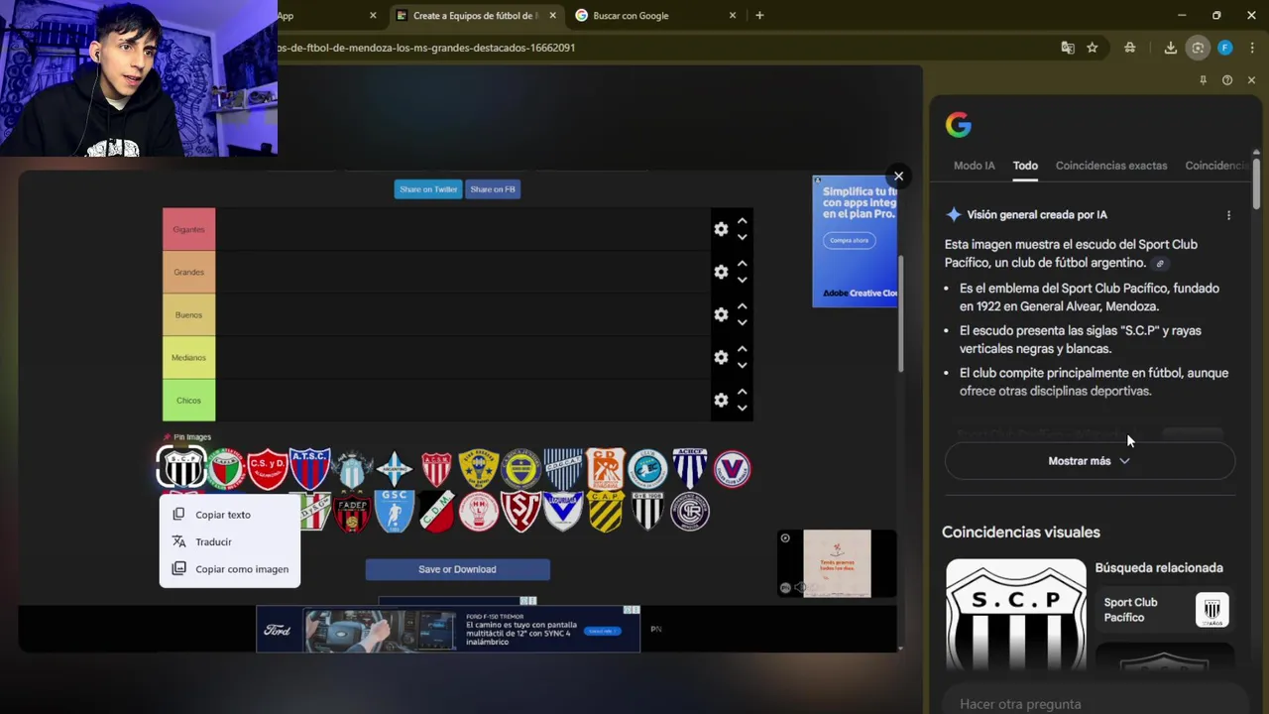Image resolution: width=1269 pixels, height=714 pixels.
Task: Select the C.A.P. yellow-black striped crest
Action: pos(605,512)
